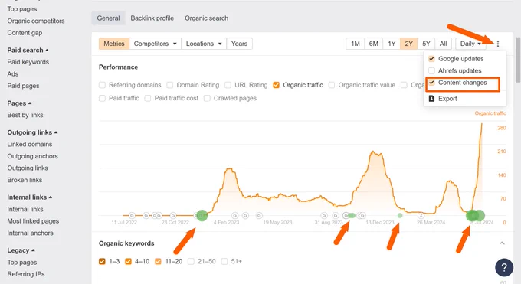Open the Internal links report link
Screen dimensions: 521x284
tap(25, 209)
